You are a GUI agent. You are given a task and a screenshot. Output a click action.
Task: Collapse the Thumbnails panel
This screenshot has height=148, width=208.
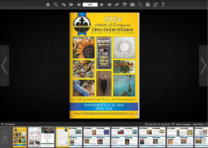click(x=8, y=124)
